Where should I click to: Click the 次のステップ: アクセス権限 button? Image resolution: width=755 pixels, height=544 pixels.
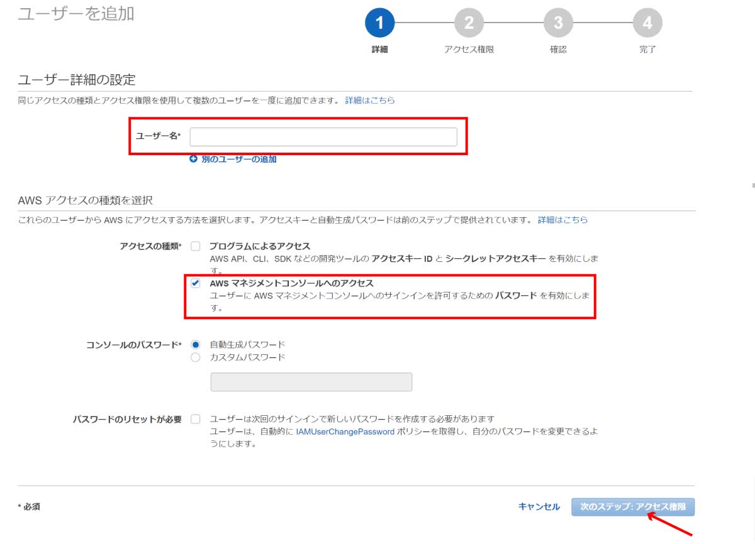click(x=634, y=507)
